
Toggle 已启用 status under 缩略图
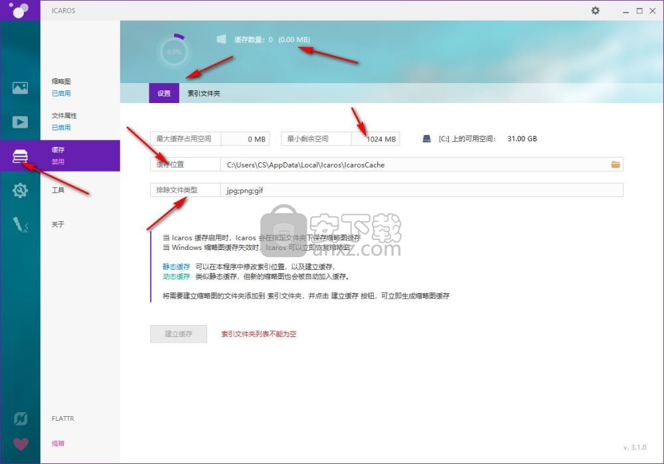click(x=61, y=93)
